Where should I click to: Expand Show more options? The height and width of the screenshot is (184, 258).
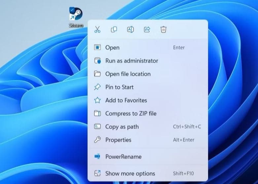[x=148, y=173]
